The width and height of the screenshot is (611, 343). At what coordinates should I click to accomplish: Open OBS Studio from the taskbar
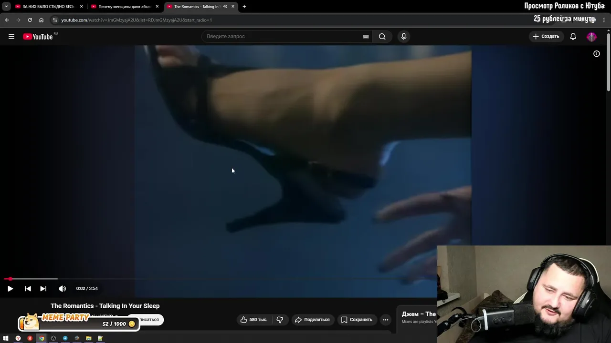click(53, 338)
